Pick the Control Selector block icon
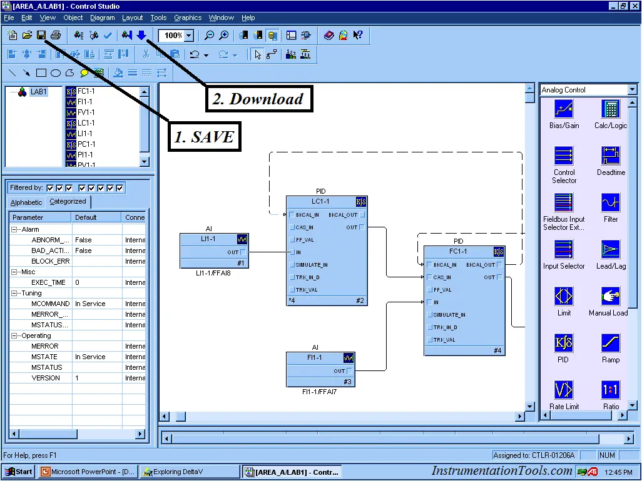The image size is (642, 481). [564, 156]
